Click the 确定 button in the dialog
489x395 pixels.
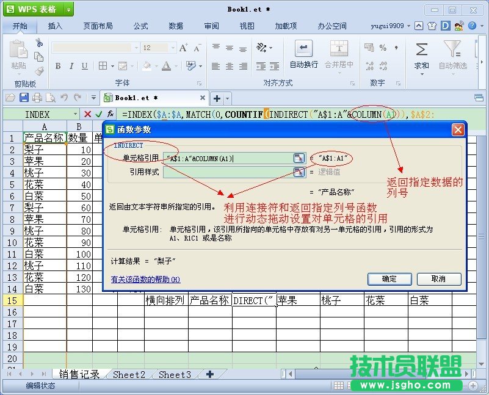pyautogui.click(x=389, y=279)
